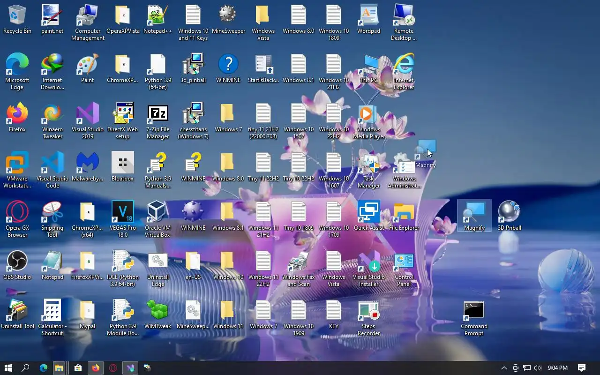This screenshot has width=600, height=375.
Task: Select the StartIsBack desktop icon
Action: 263,69
